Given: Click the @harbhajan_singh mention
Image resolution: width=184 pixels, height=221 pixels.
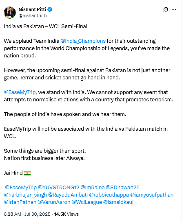Looking at the screenshot, I should 25,195.
